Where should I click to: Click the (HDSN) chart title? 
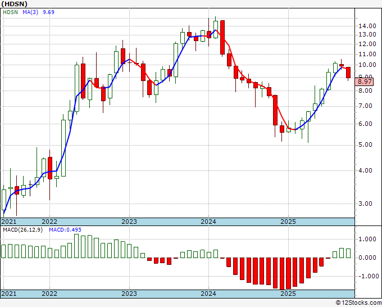(x=14, y=4)
